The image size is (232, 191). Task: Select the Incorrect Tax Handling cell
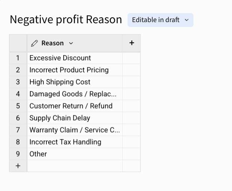75,142
